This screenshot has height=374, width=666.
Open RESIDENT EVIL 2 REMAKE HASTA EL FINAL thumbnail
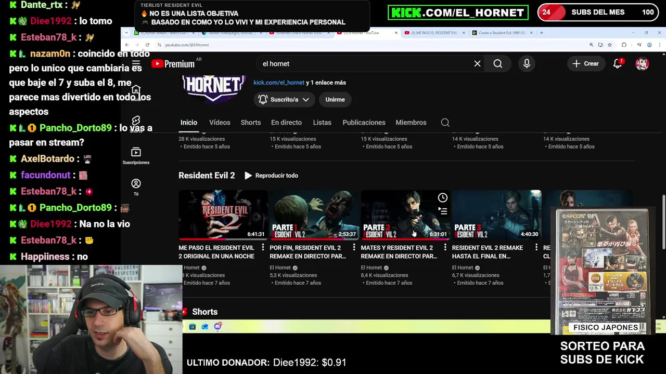(x=496, y=215)
